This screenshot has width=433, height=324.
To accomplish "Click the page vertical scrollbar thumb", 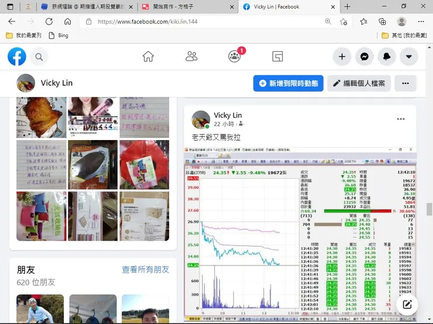I will click(x=429, y=210).
